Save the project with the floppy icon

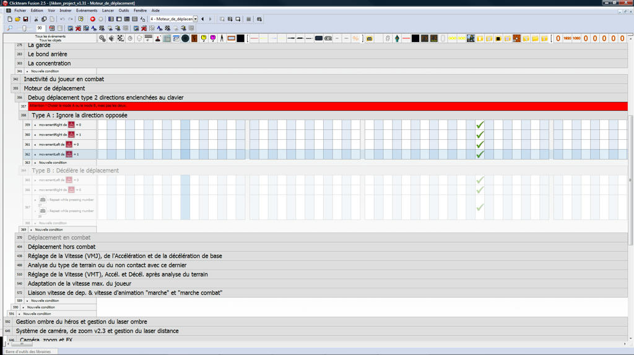tap(25, 19)
